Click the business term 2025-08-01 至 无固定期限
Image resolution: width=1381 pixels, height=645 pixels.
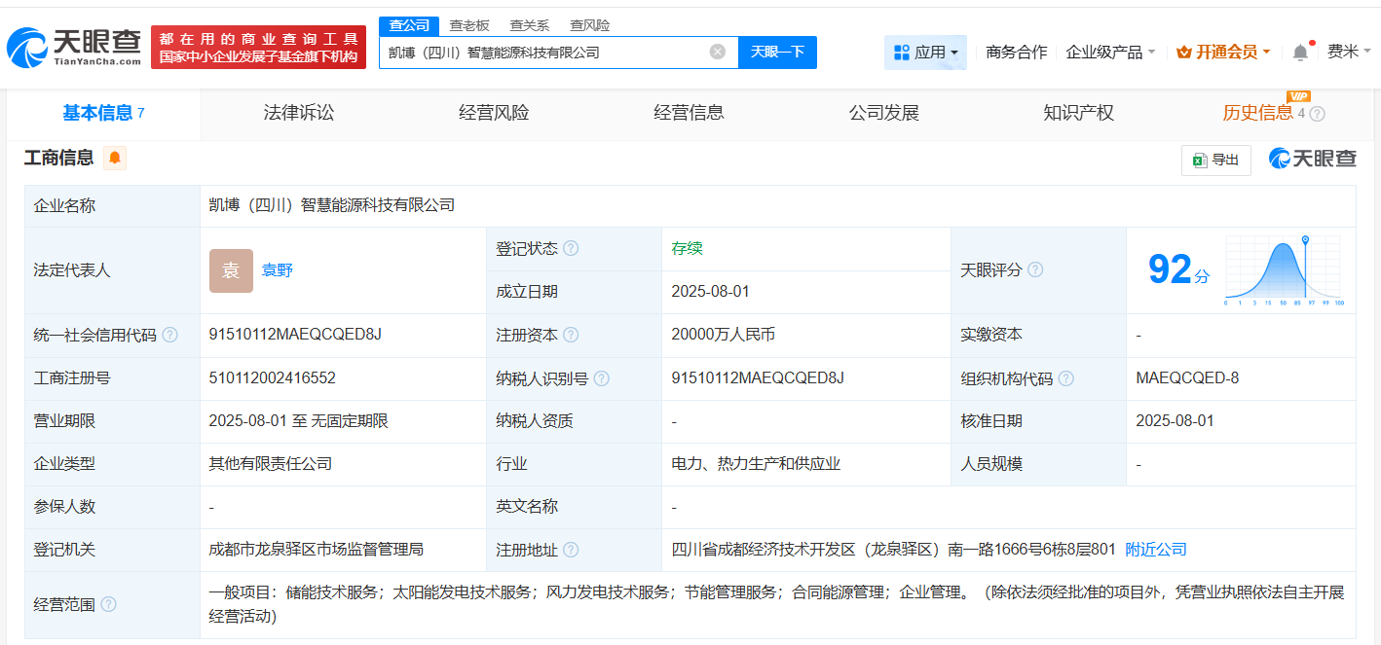coord(299,421)
